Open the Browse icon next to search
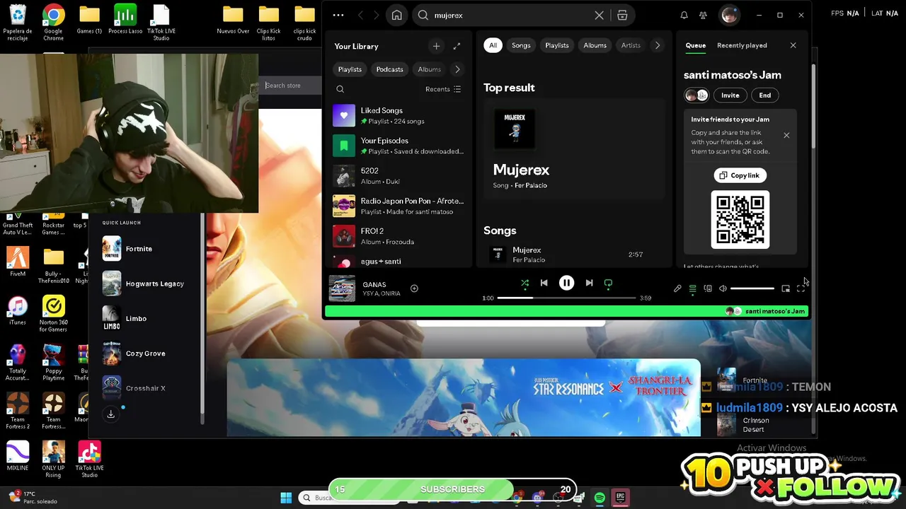906x509 pixels. point(622,15)
